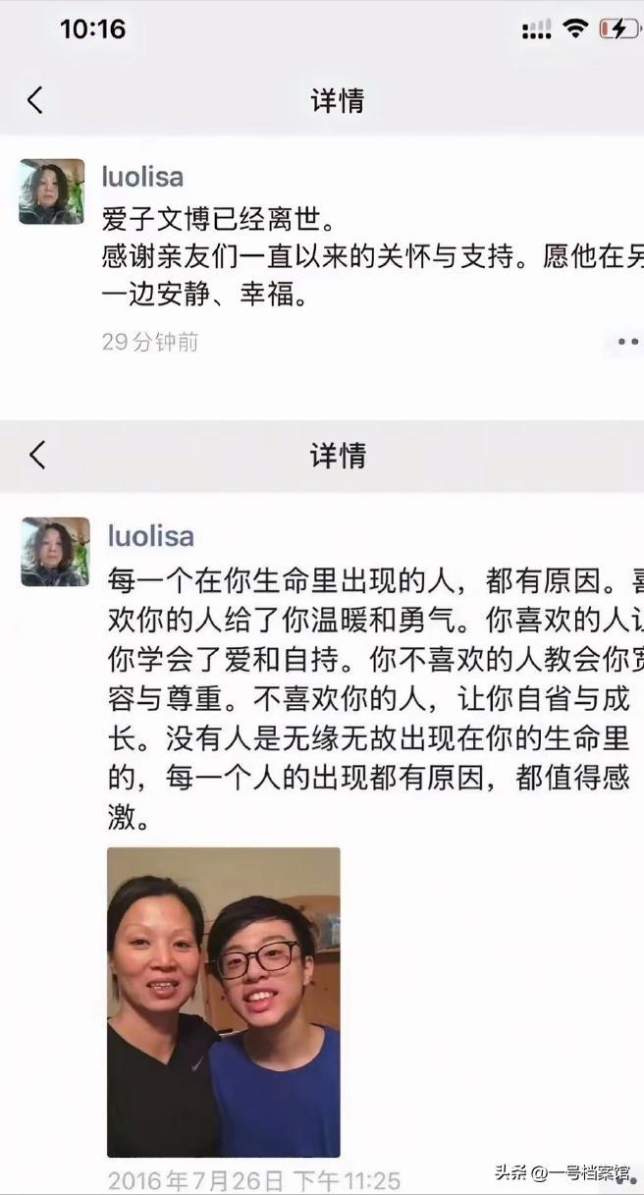Tap the 10:16 clock in status bar
The width and height of the screenshot is (644, 1195).
[92, 29]
